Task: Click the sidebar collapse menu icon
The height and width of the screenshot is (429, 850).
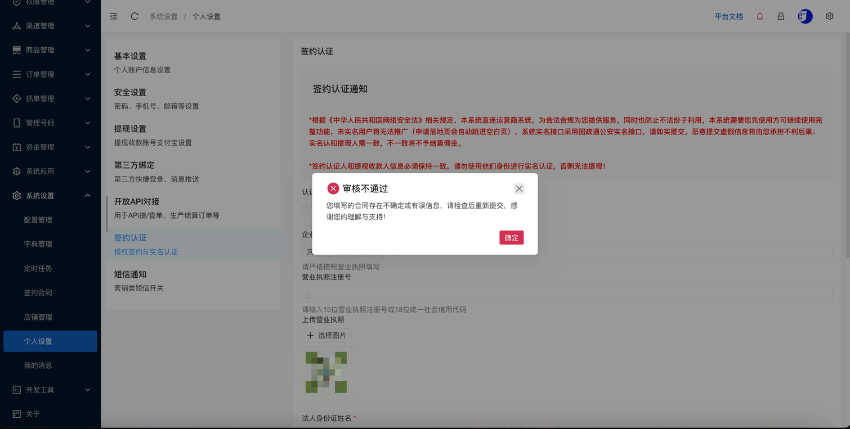Action: tap(114, 16)
